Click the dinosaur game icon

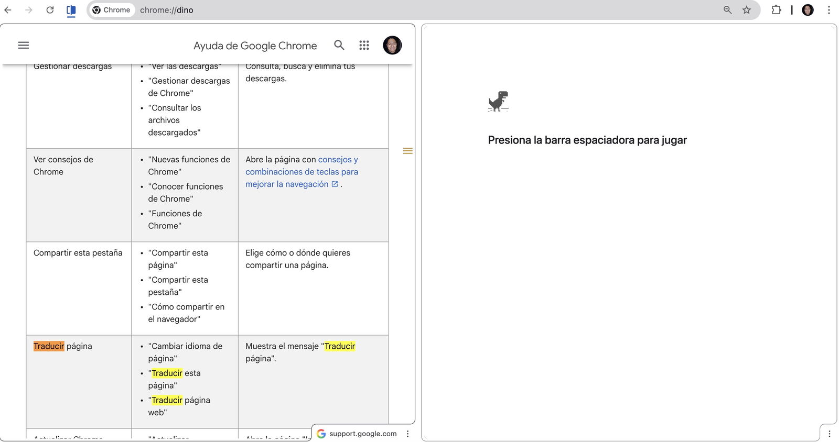pyautogui.click(x=498, y=102)
